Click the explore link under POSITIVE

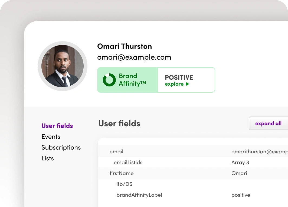(174, 84)
